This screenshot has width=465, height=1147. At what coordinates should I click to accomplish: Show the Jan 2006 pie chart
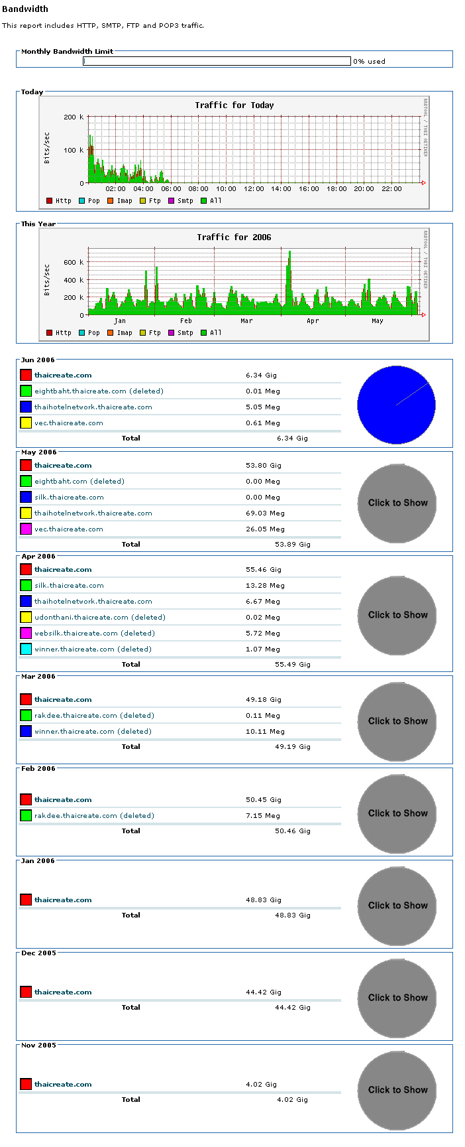pos(397,906)
